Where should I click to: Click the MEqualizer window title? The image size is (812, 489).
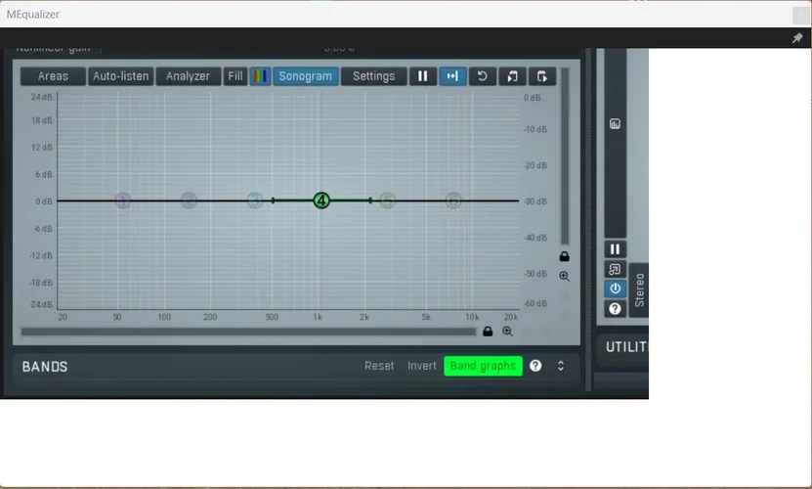click(33, 15)
